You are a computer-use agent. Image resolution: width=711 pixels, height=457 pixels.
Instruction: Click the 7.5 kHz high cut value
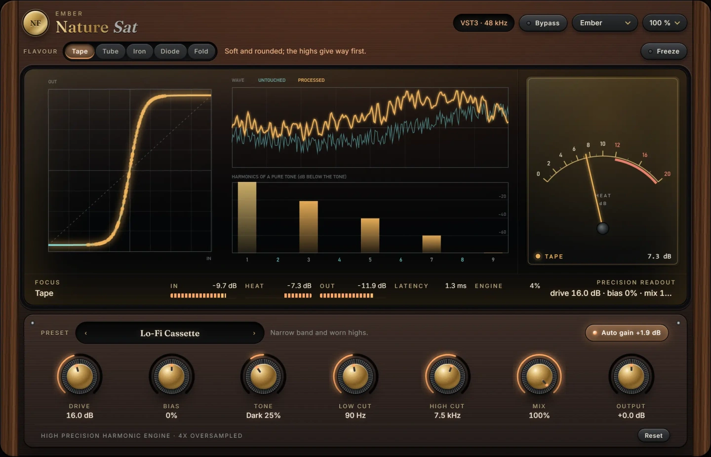point(447,416)
